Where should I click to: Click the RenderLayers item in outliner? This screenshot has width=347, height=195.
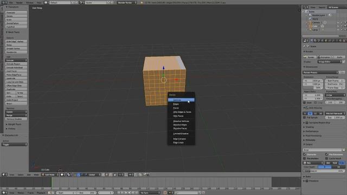[x=318, y=15]
